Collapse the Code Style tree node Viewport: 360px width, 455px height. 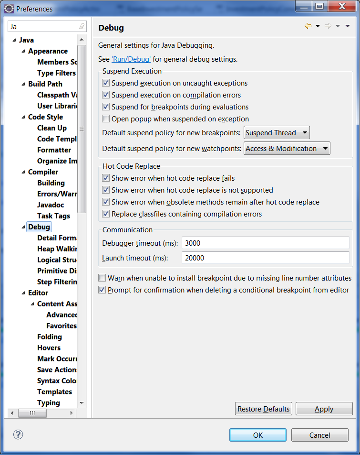click(x=23, y=117)
